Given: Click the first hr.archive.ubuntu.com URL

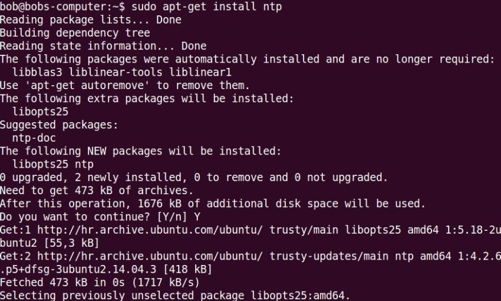Looking at the screenshot, I should [x=150, y=230].
